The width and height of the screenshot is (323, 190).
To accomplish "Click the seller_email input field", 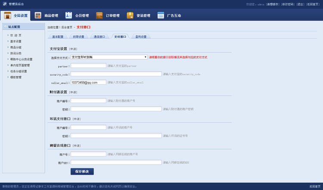I will 88,82.
